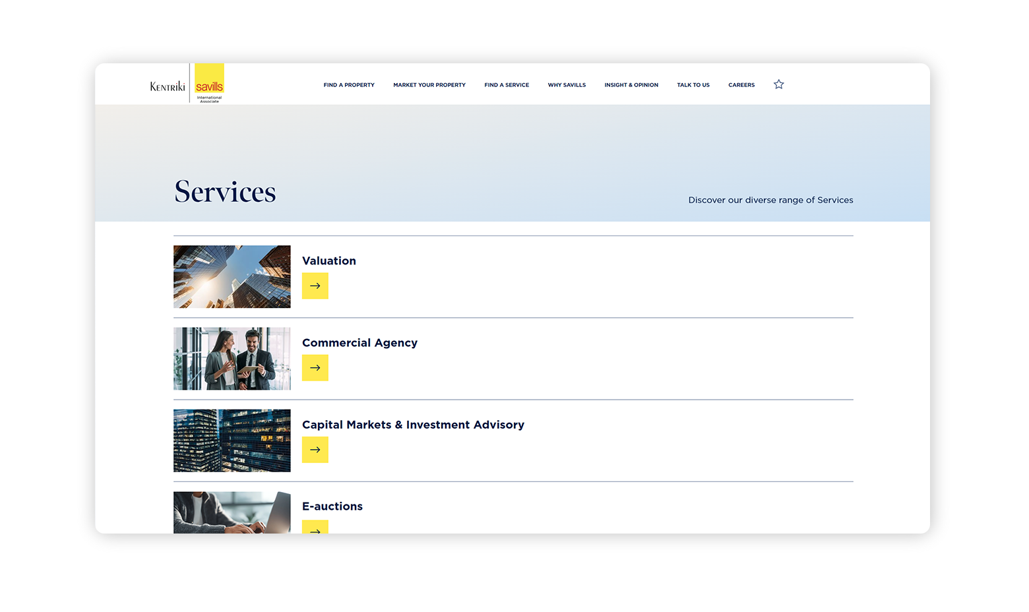1029x612 pixels.
Task: Open Capital Markets via its yellow arrow icon
Action: click(x=315, y=449)
